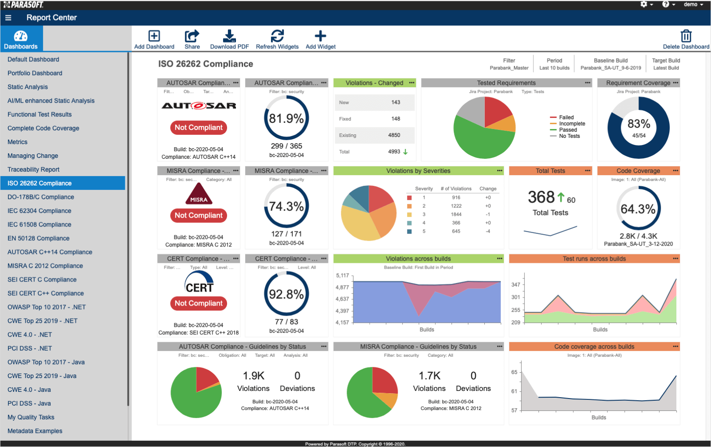Select the Default Dashboard from the sidebar
The height and width of the screenshot is (447, 711).
click(33, 59)
